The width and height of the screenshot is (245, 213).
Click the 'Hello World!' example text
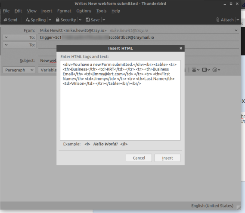pos(105,144)
